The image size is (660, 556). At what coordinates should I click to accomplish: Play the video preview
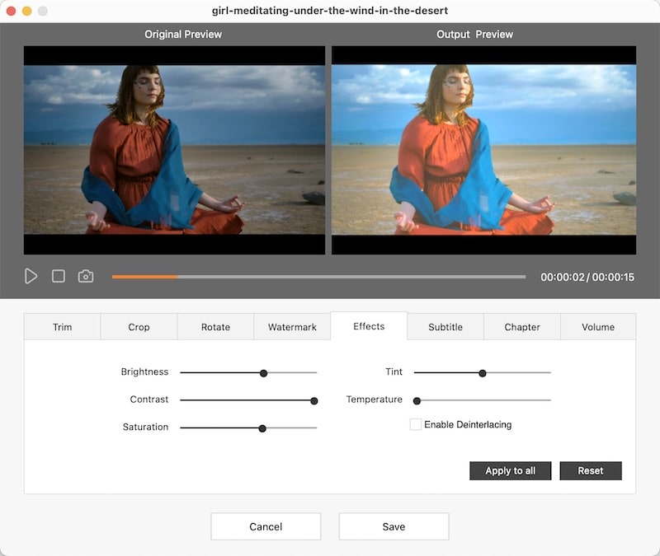[x=31, y=276]
